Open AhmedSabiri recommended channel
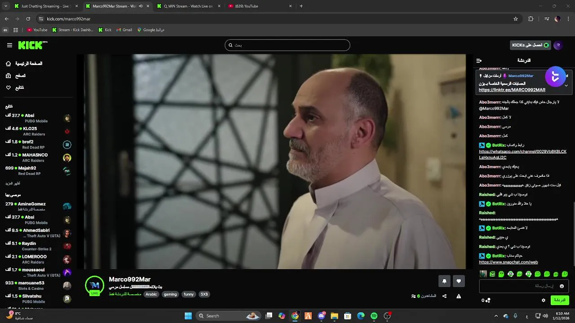 click(38, 233)
